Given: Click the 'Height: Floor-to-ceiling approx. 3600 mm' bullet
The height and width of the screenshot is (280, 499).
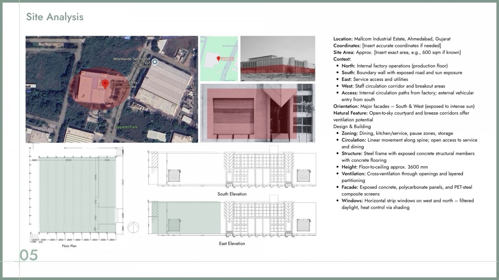Looking at the screenshot, I should click(x=385, y=167).
